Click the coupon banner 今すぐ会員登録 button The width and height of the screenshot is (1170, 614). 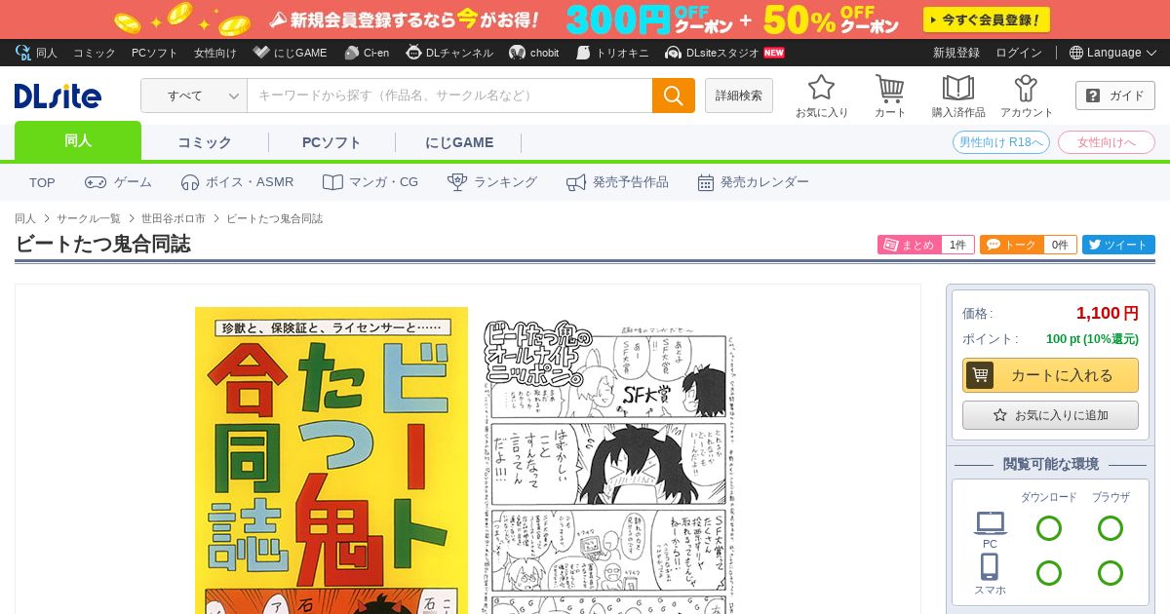(x=987, y=19)
